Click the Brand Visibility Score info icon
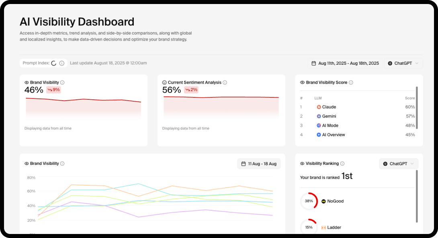Image resolution: width=438 pixels, height=238 pixels. (351, 82)
